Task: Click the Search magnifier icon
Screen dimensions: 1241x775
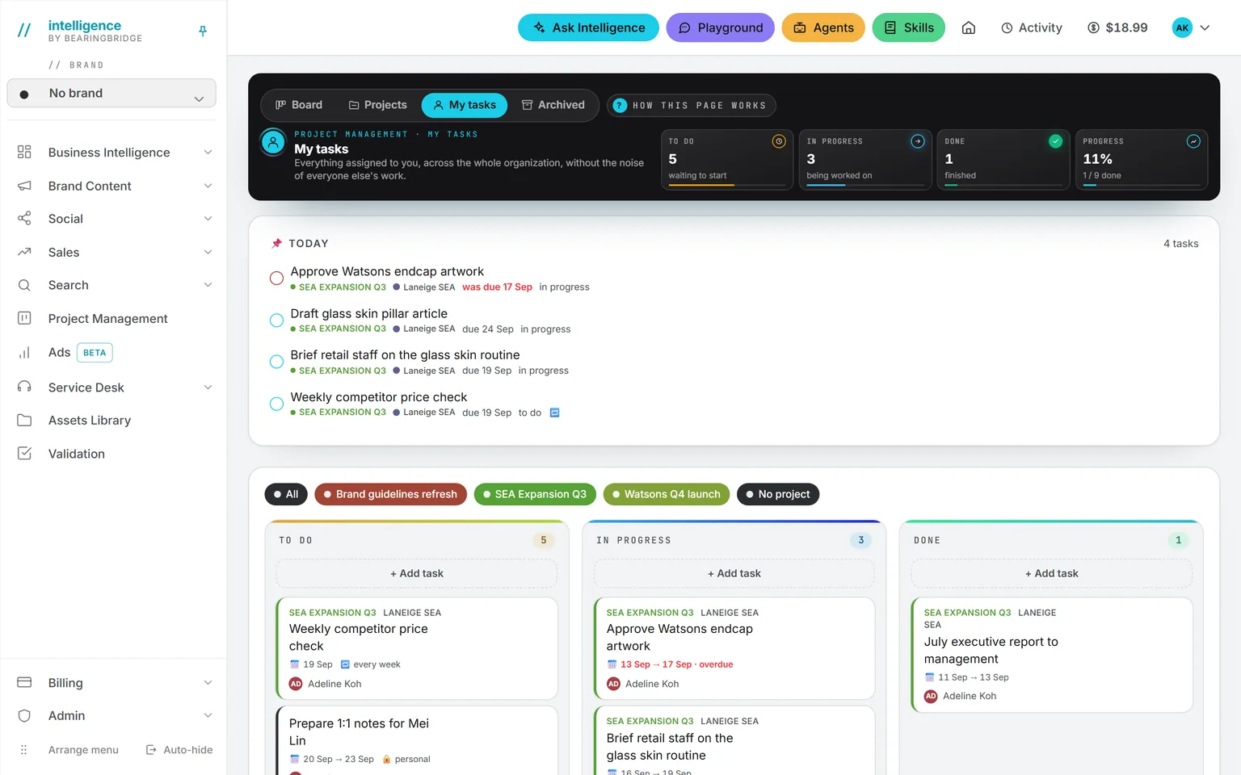Action: tap(24, 285)
